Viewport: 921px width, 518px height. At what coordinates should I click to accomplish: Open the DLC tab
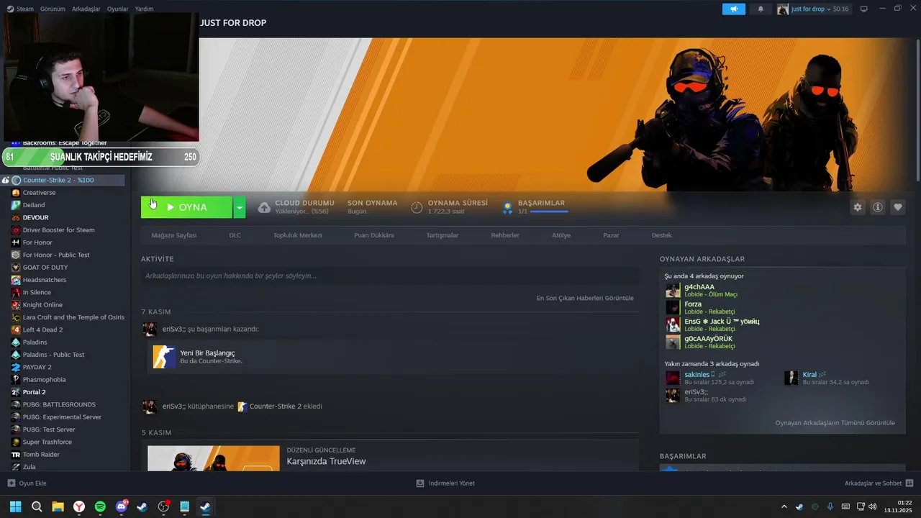coord(235,235)
